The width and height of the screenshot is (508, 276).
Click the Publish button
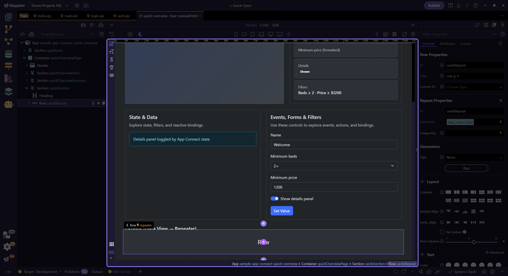(434, 6)
